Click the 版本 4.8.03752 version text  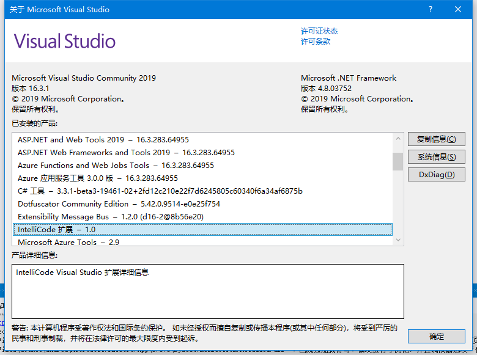point(326,89)
